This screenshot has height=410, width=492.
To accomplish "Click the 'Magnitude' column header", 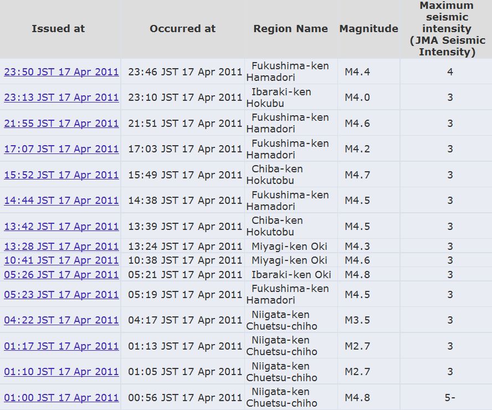I will coord(368,29).
